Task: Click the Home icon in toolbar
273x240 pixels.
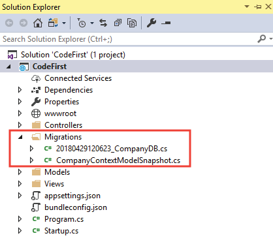Action: tap(38, 23)
